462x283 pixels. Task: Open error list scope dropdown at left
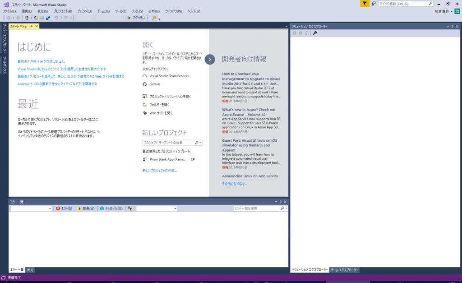(31, 209)
